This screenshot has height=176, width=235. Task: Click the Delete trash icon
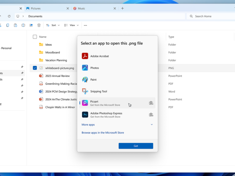coord(39,25)
